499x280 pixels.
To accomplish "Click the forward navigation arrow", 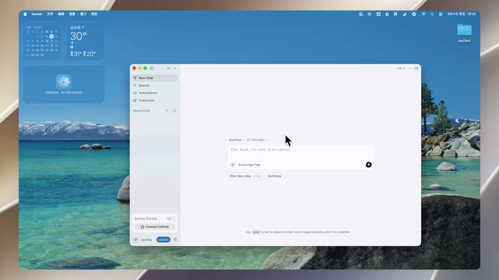I will coord(175,68).
